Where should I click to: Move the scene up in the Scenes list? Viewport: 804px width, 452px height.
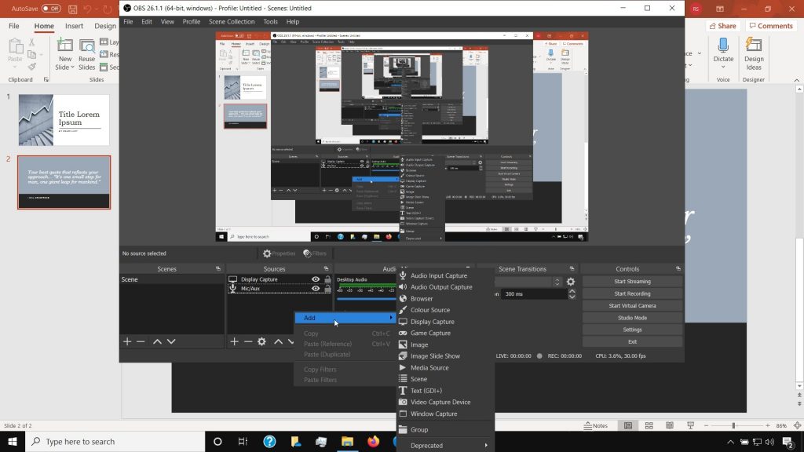tap(157, 341)
